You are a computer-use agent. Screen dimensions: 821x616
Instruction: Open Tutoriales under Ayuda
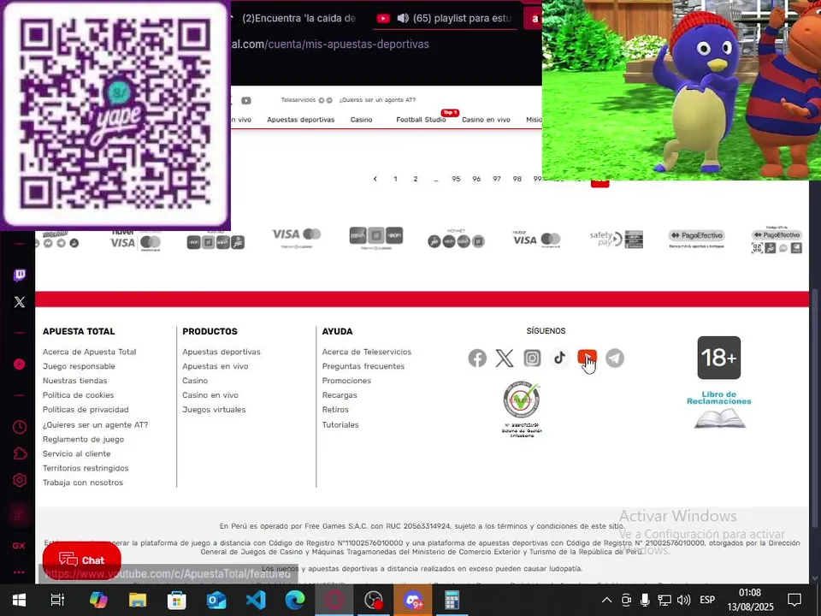pos(340,425)
